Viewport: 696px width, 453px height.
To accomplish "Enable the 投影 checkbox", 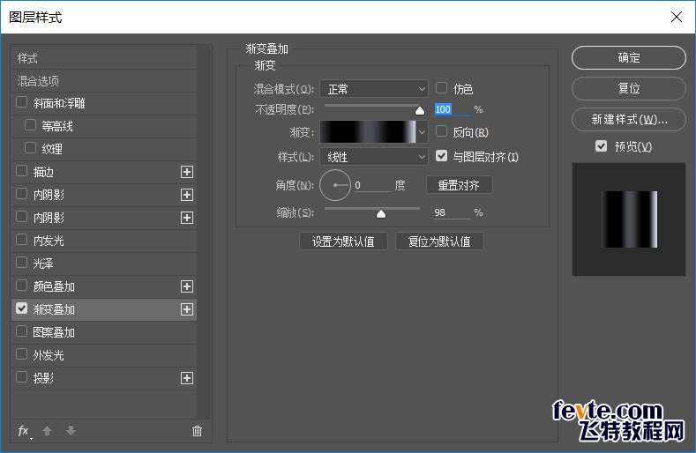I will click(x=21, y=377).
